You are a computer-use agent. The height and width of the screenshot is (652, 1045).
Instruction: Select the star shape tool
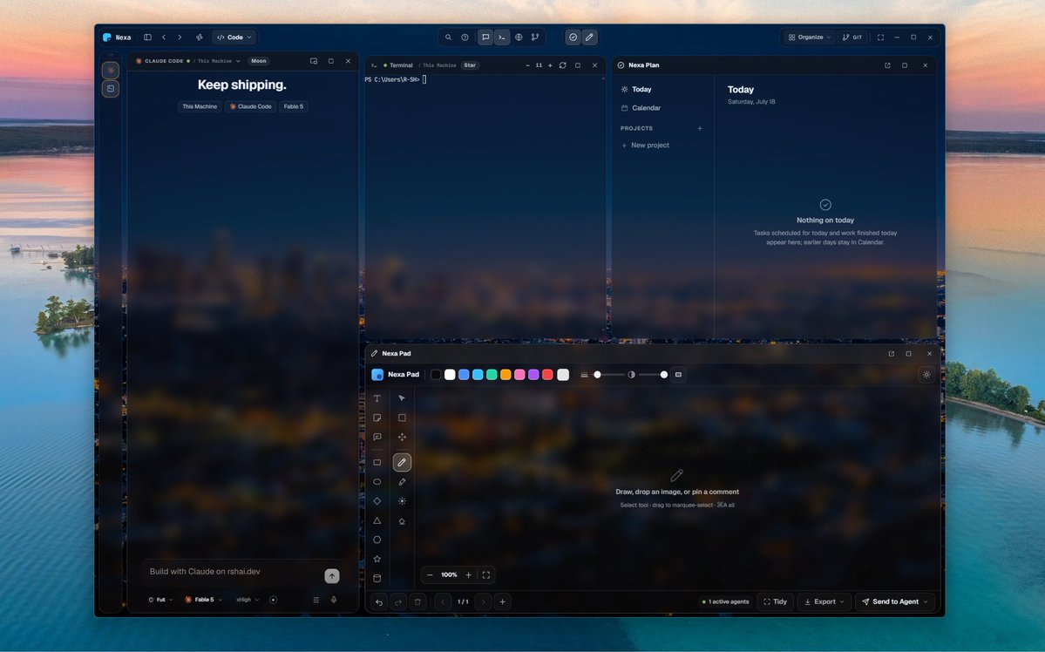point(377,559)
